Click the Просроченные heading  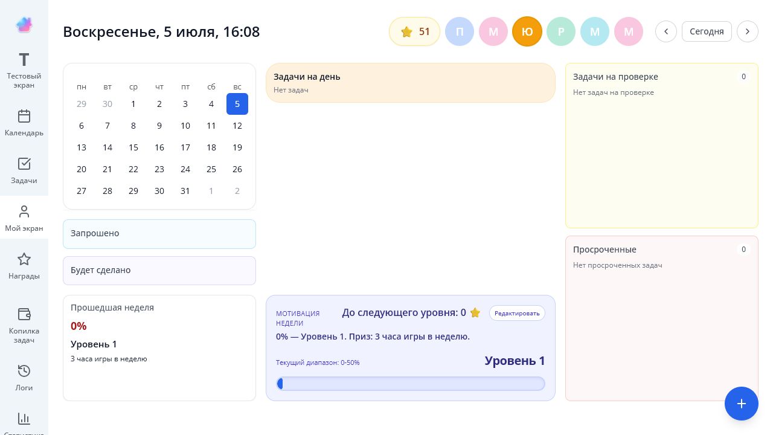[x=605, y=250]
